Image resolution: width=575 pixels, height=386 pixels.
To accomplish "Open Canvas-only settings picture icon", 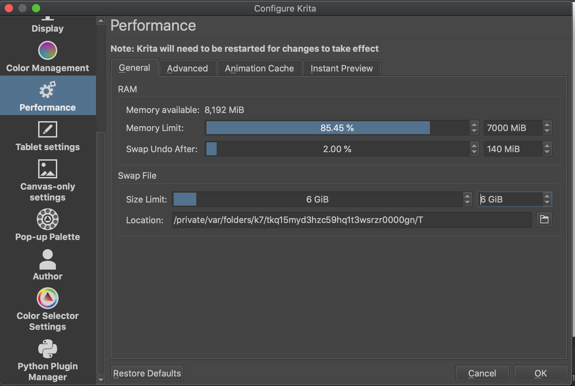I will point(47,169).
